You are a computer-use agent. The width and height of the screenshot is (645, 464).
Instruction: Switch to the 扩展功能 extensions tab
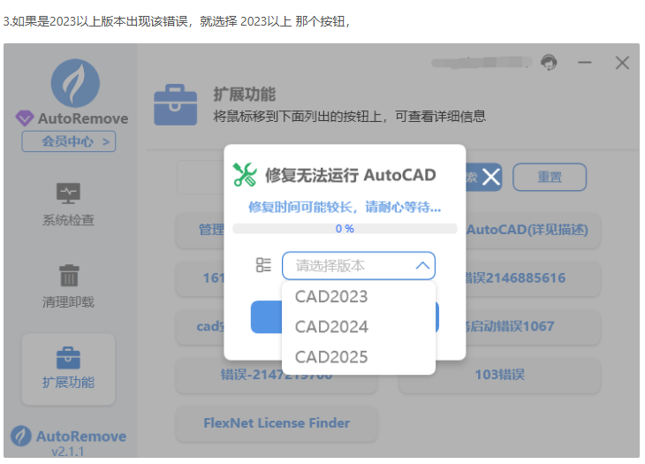[x=68, y=368]
